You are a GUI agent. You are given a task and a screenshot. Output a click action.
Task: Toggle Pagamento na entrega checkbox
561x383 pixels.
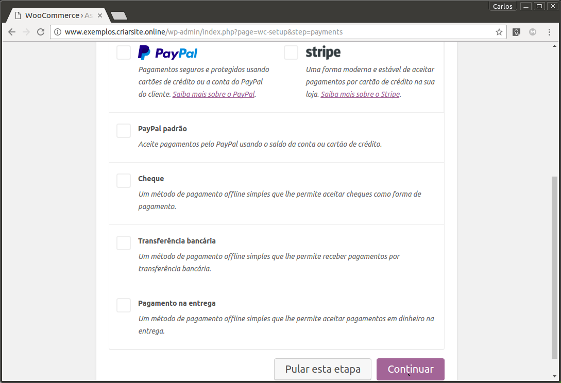[x=124, y=305]
